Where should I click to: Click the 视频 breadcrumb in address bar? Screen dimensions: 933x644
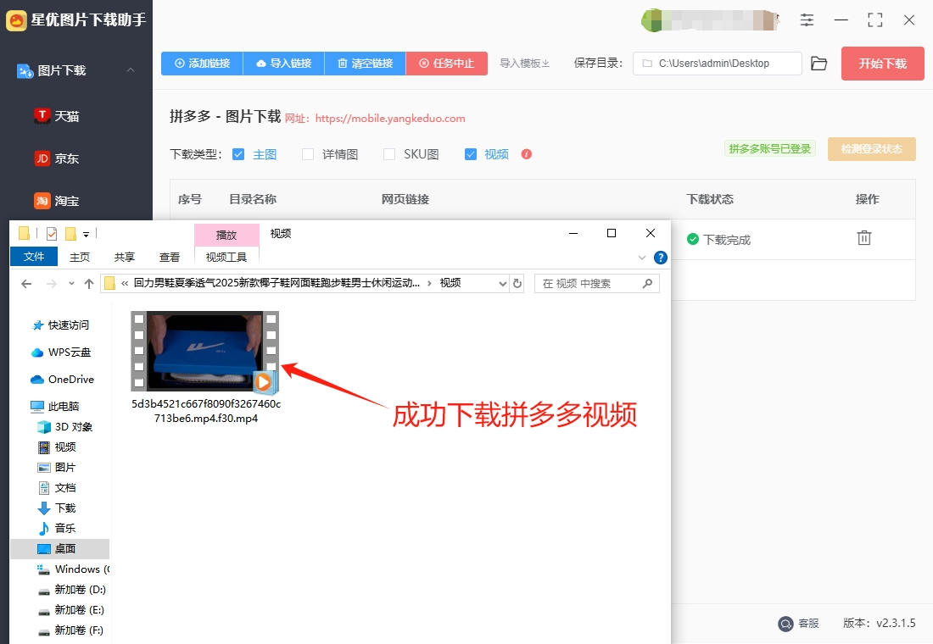pyautogui.click(x=450, y=283)
